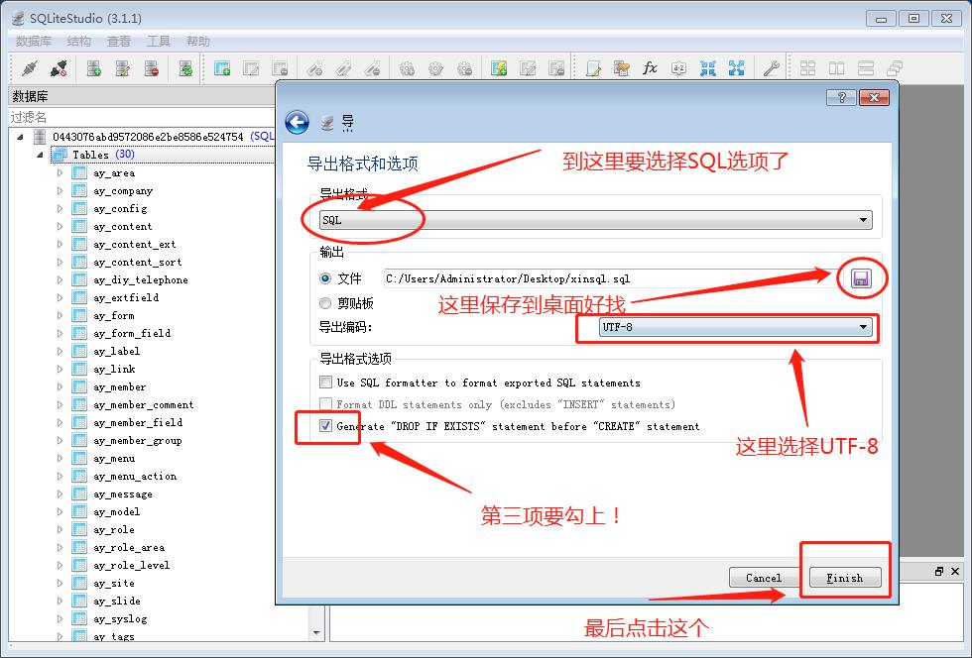The image size is (972, 658).
Task: Expand the ay_area table node
Action: [x=60, y=172]
